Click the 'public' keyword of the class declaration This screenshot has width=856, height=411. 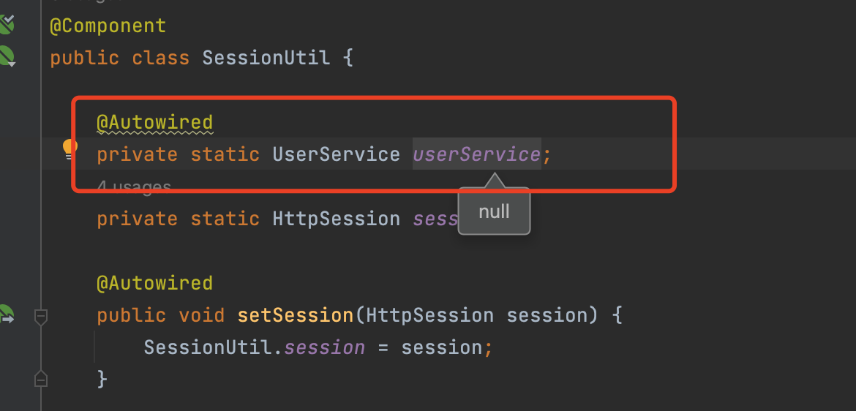click(x=84, y=58)
